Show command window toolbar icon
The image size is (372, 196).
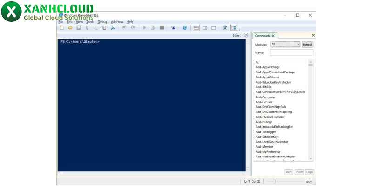tap(225, 28)
